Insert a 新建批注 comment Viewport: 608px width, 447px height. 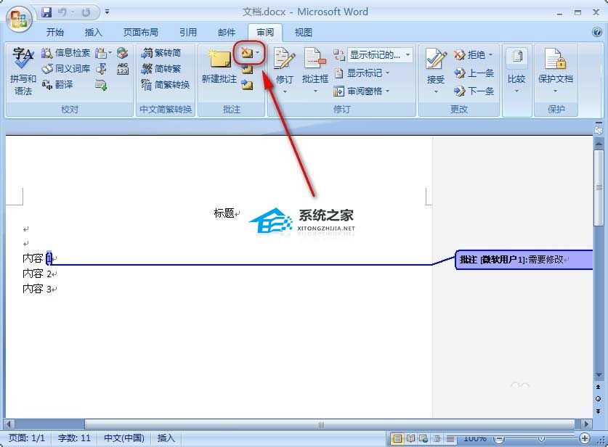click(219, 66)
